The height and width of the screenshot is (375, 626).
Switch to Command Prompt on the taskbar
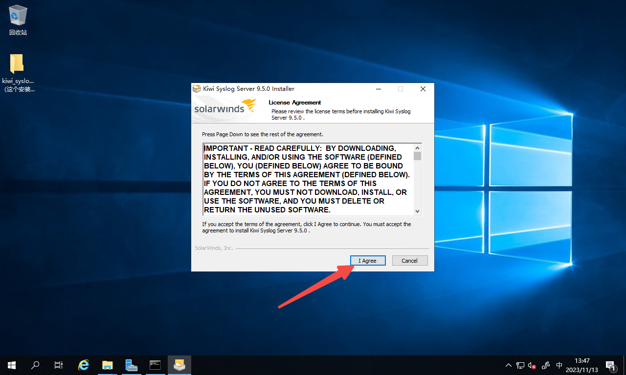[x=155, y=365]
